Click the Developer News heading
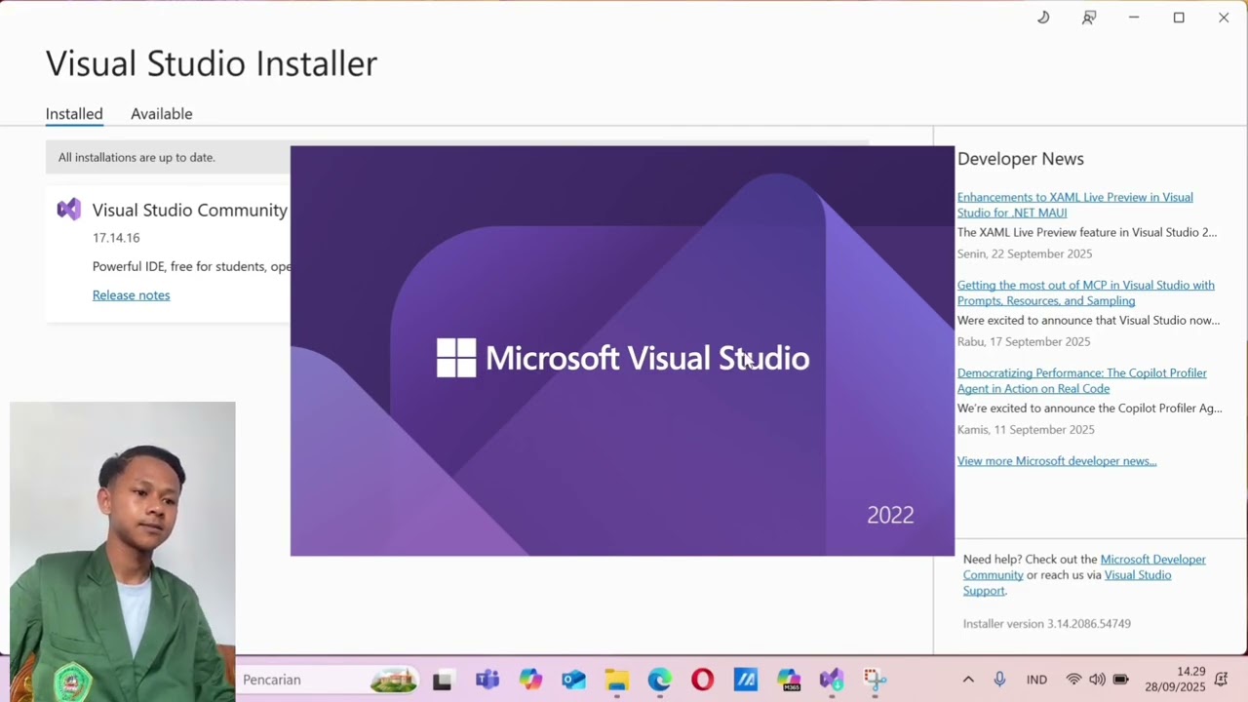The image size is (1248, 702). (x=1021, y=159)
